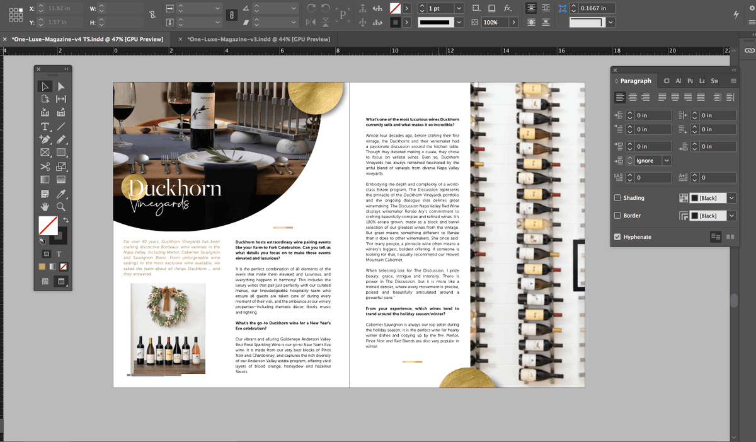Screen dimensions: 756x442
Task: Set formatting affects text button
Action: coord(59,253)
